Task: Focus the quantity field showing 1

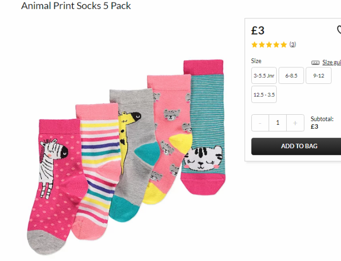Action: [278, 123]
